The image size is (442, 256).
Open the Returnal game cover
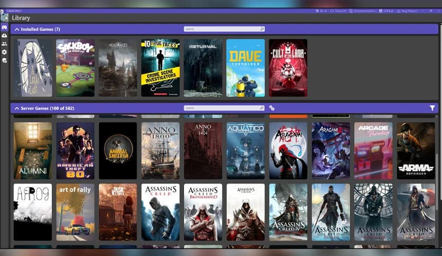coord(203,68)
